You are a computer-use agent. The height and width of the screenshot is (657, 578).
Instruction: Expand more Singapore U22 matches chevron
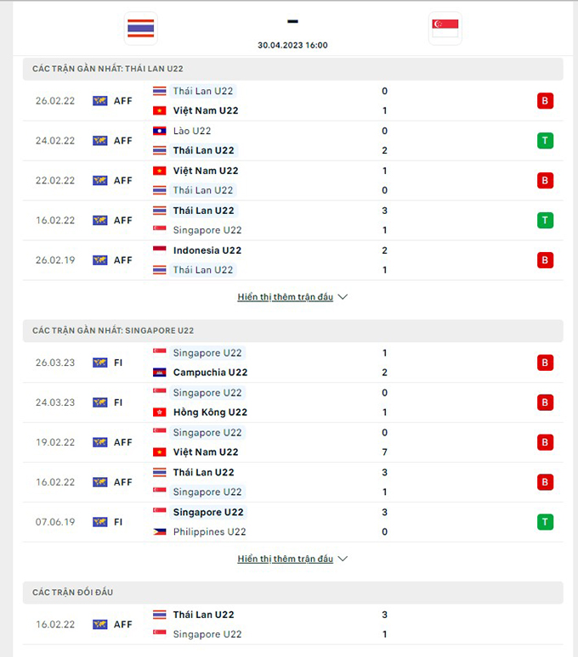click(343, 559)
